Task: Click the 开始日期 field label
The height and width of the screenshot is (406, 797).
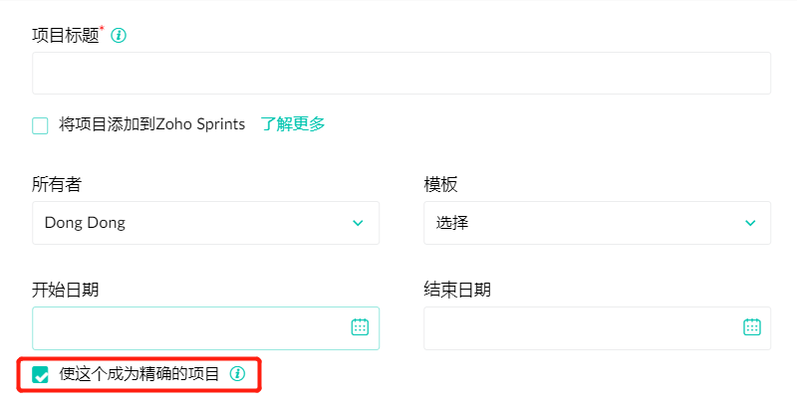Action: pos(66,290)
